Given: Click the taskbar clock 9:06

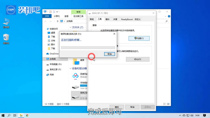Looking at the screenshot, I should point(198,115).
